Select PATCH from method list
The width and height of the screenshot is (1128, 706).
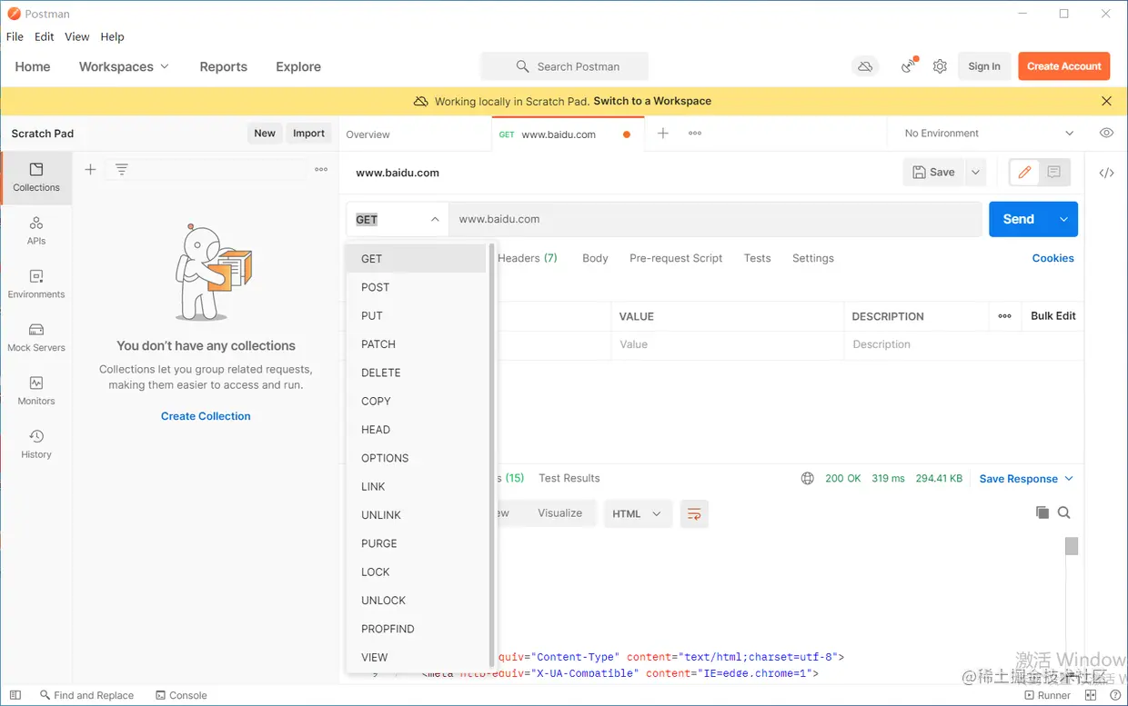click(x=417, y=344)
